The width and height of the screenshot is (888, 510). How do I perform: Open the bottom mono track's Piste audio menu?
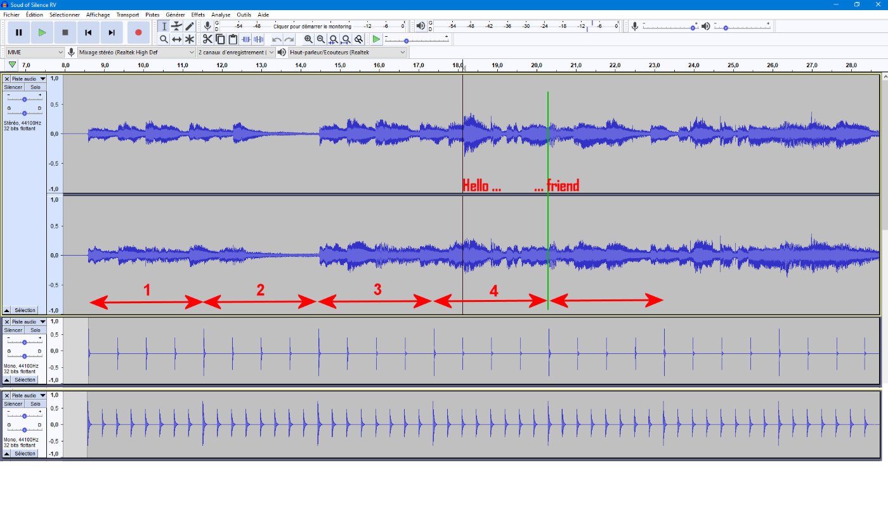point(29,396)
